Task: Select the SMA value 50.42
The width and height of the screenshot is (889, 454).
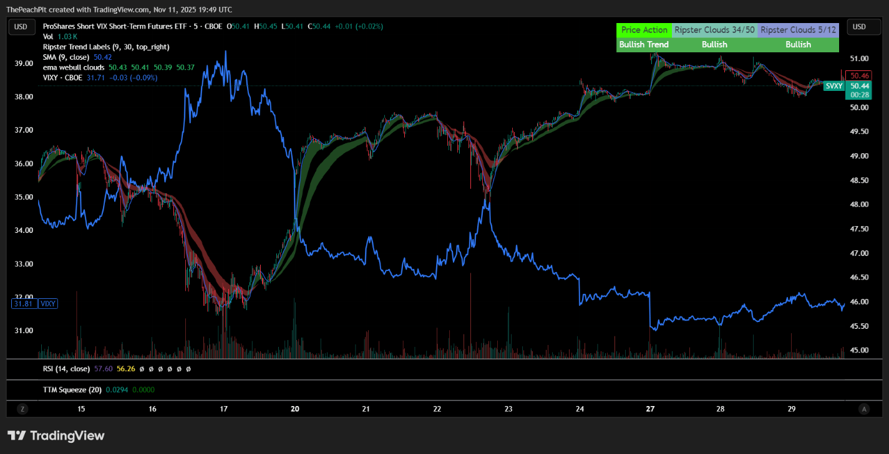Action: pos(103,57)
